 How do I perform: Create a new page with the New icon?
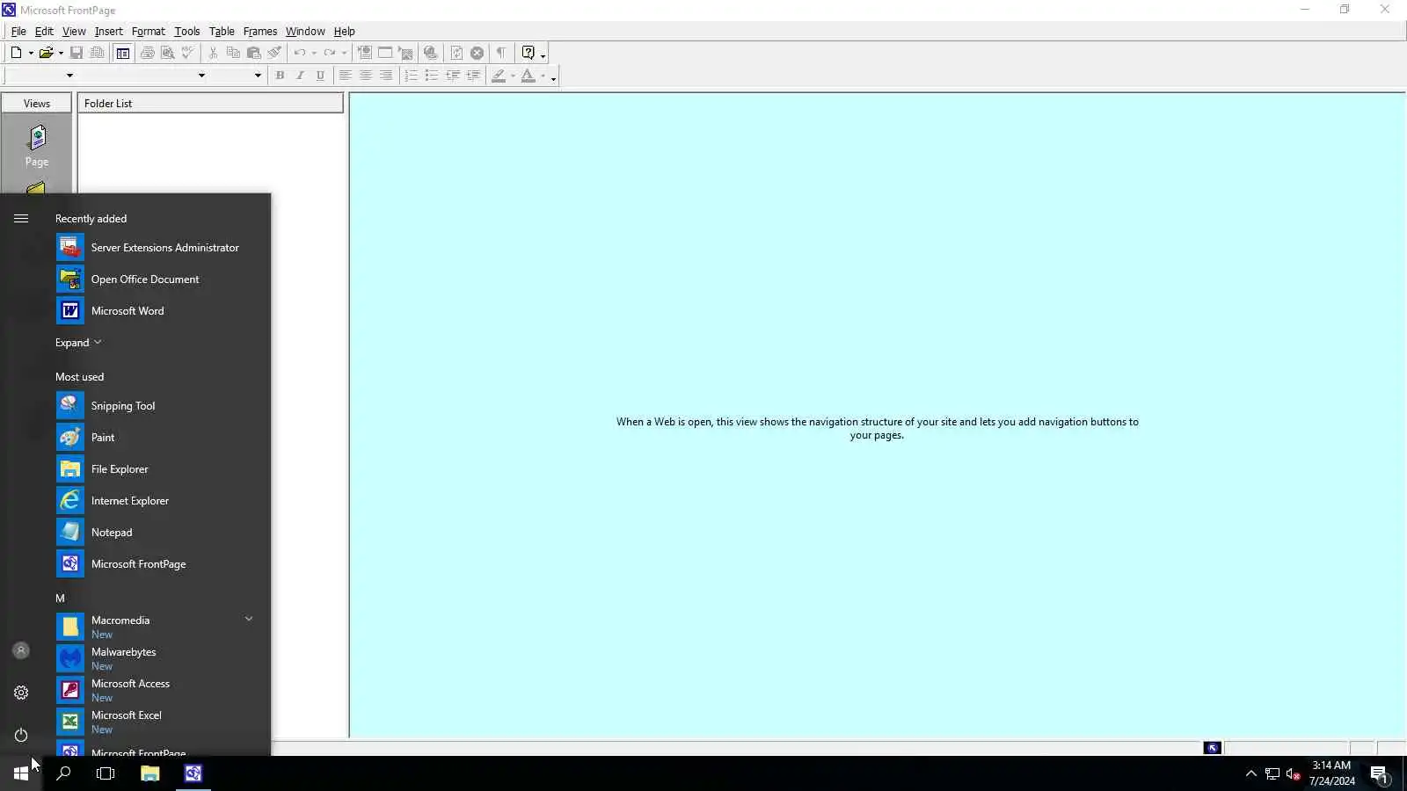tap(16, 53)
